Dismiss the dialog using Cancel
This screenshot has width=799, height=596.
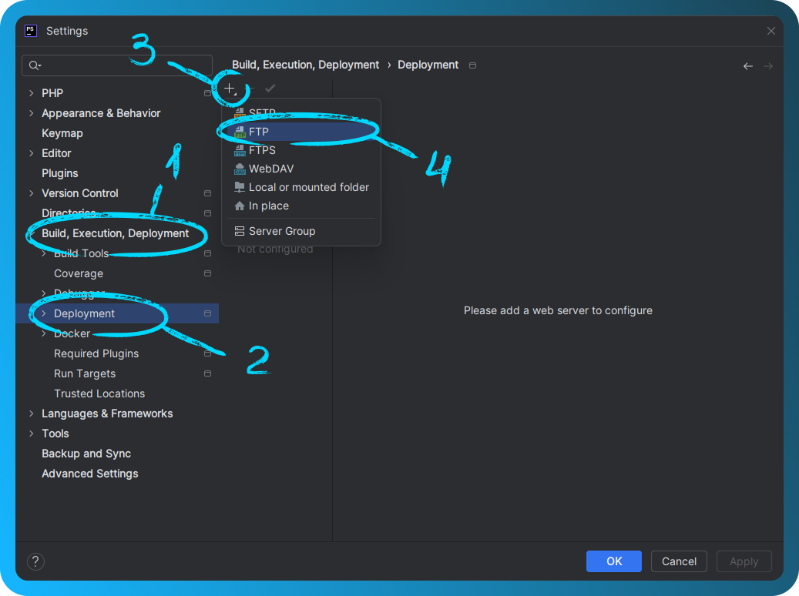pyautogui.click(x=679, y=561)
